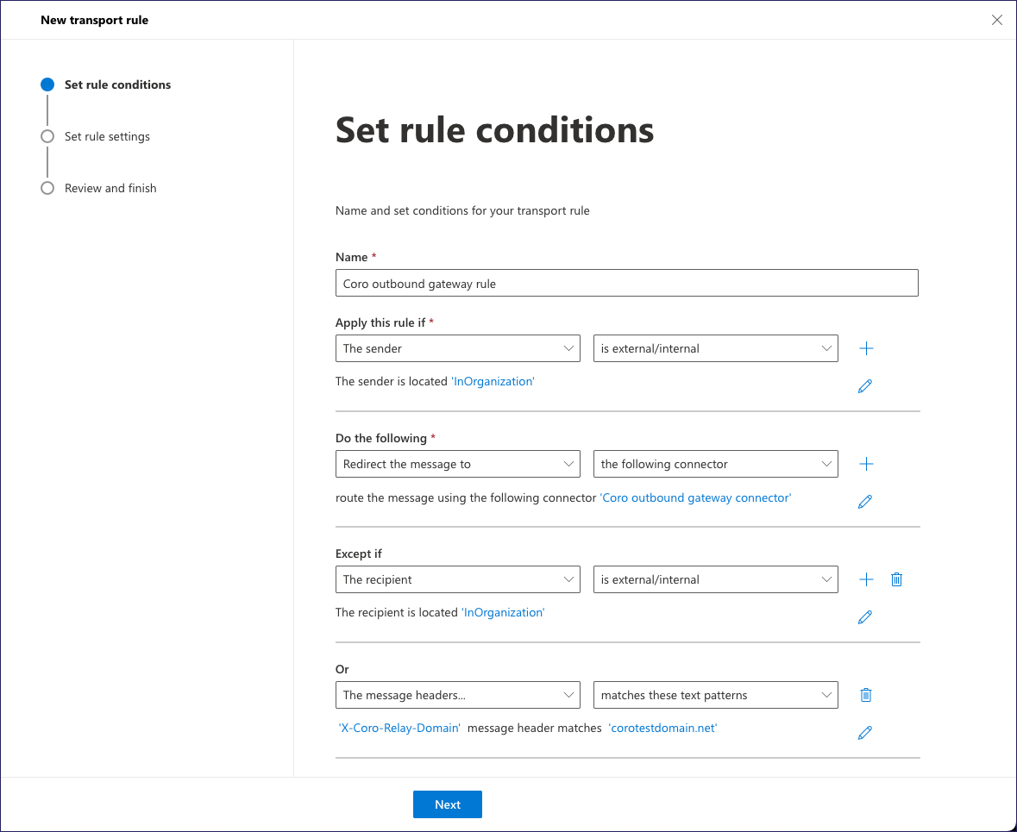Close the New transport rule dialog
1017x832 pixels.
(x=997, y=20)
